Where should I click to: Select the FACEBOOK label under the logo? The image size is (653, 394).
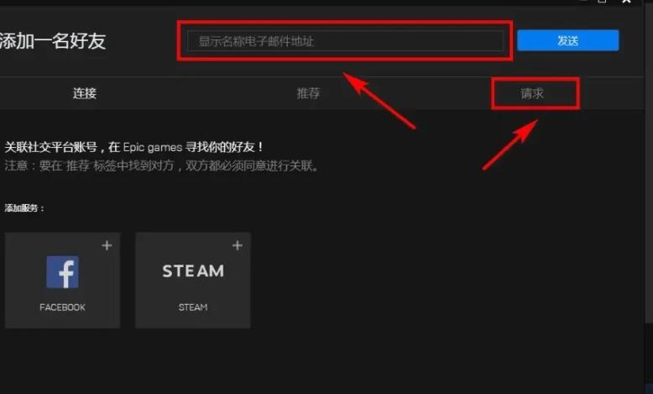coord(62,307)
